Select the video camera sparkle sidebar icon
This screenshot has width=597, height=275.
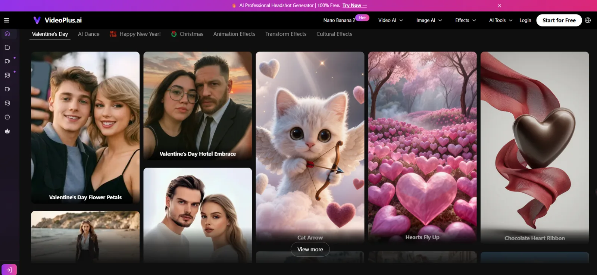(7, 89)
